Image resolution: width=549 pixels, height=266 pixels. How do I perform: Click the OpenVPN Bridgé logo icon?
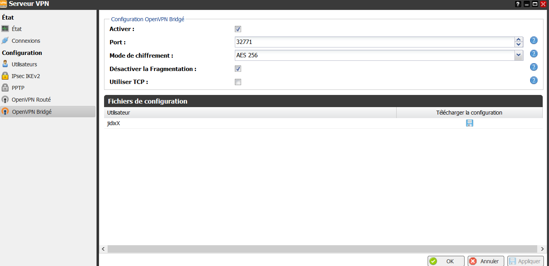click(5, 111)
